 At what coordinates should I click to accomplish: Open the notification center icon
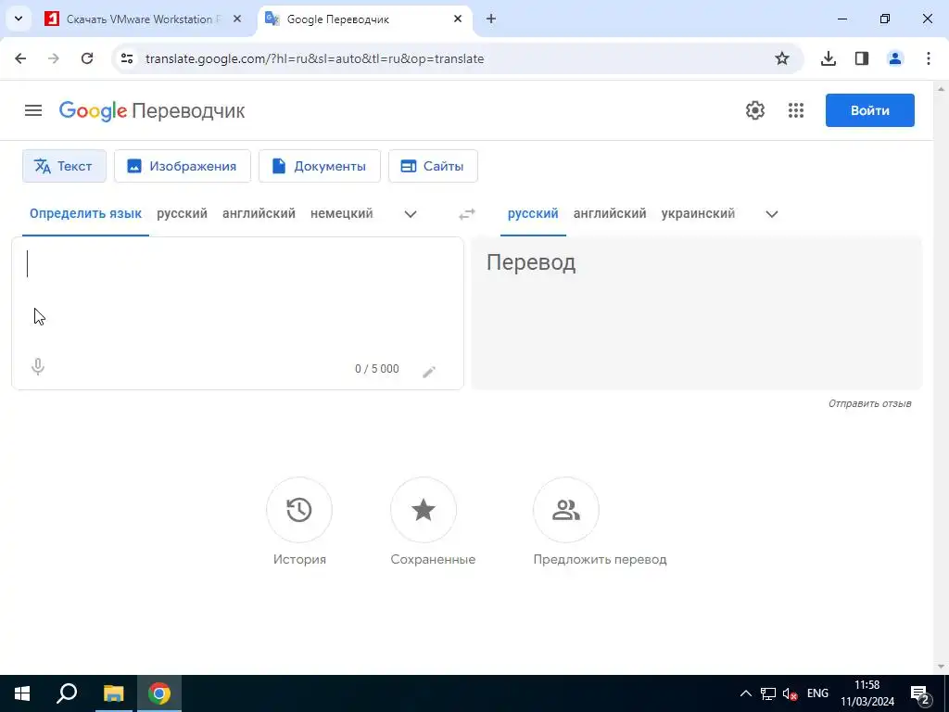[920, 693]
